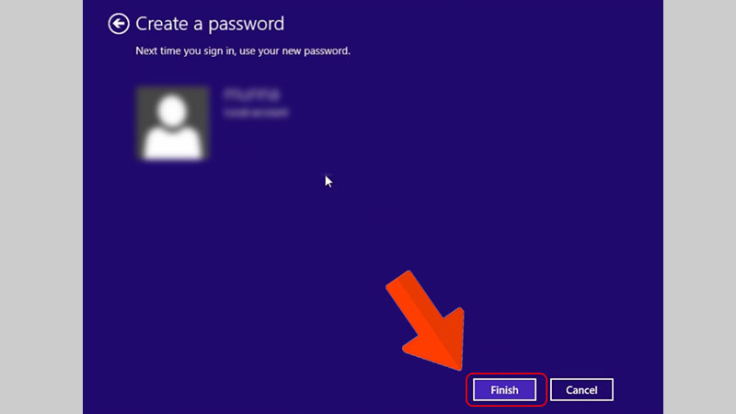Click the head of the avatar silhouette

point(172,110)
